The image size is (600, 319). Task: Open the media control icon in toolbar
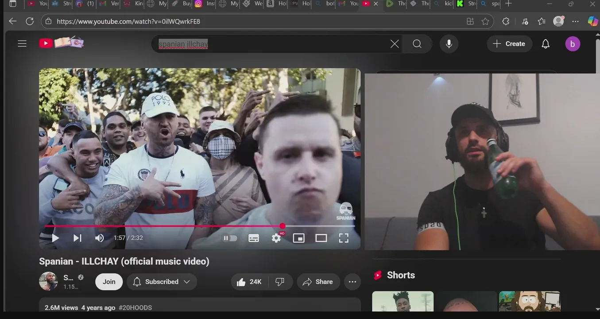tap(525, 21)
